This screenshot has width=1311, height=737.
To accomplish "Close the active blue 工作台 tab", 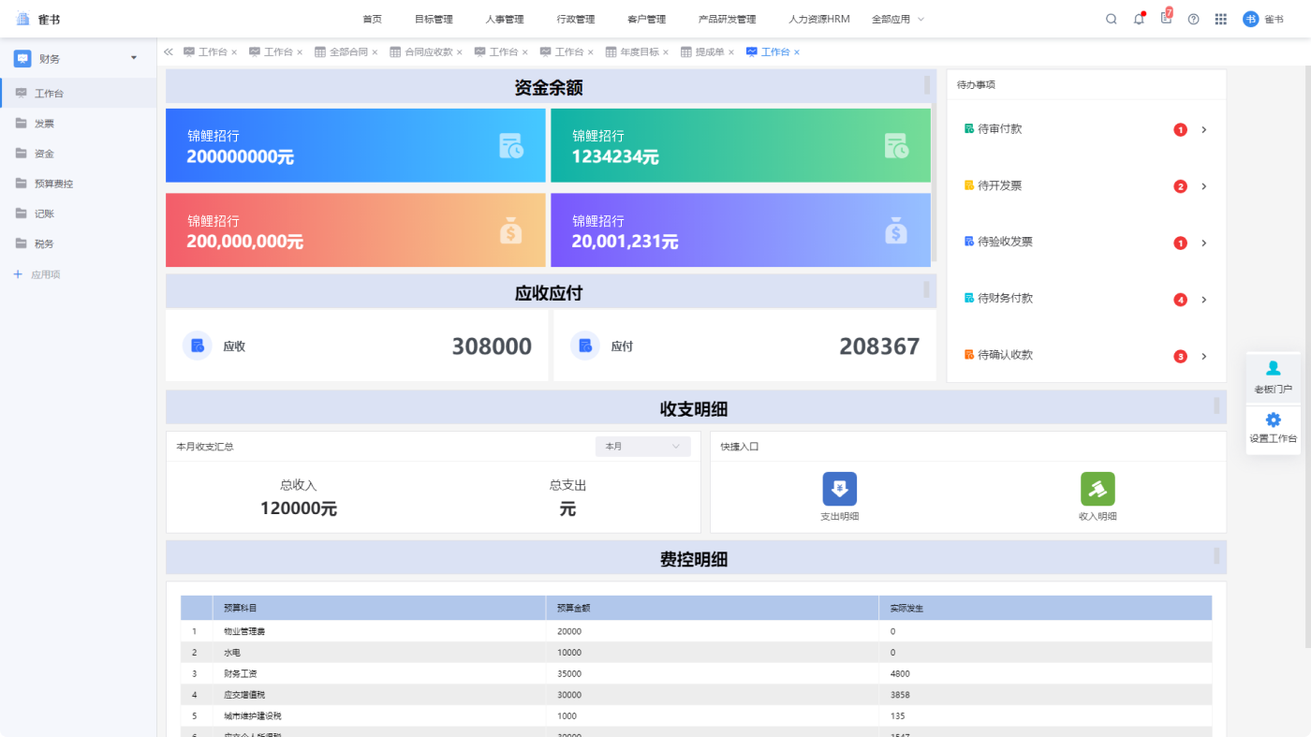I will coord(797,52).
